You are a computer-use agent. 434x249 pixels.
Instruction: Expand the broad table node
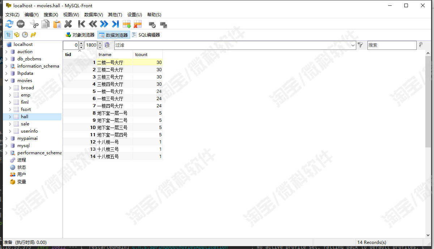pos(10,88)
